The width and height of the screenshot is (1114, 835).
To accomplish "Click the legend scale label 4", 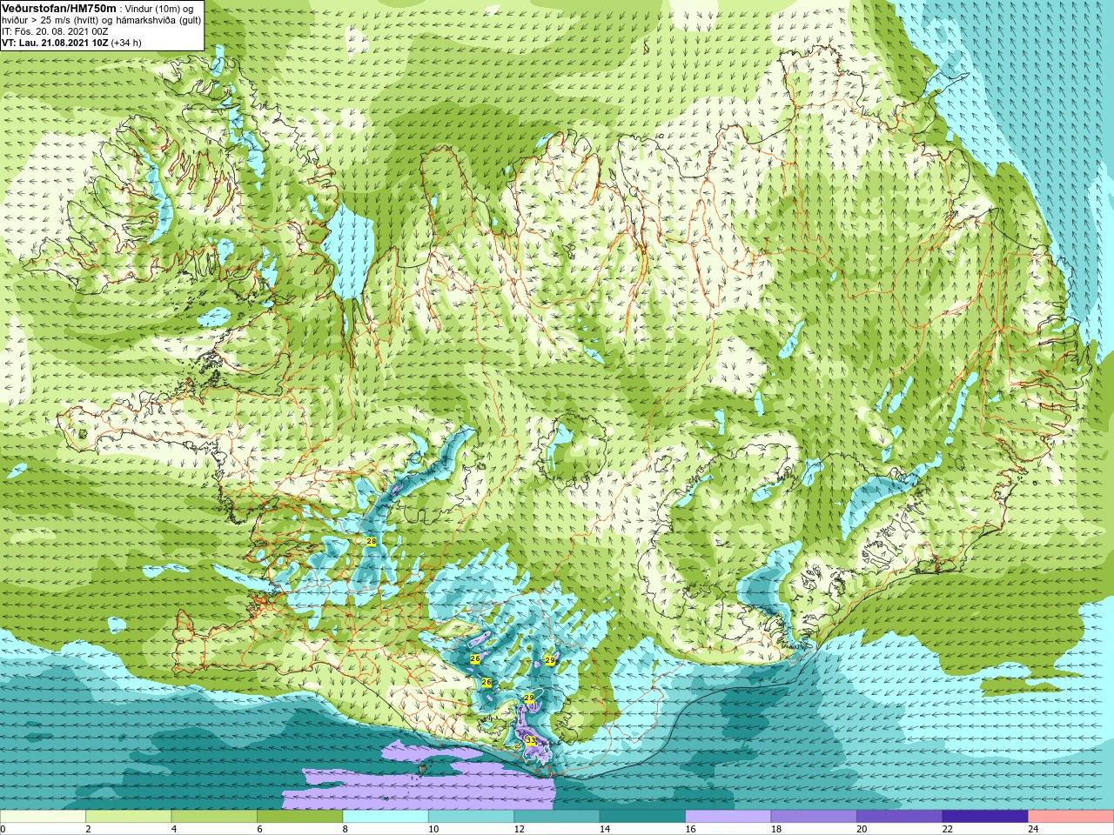I will coord(173,829).
